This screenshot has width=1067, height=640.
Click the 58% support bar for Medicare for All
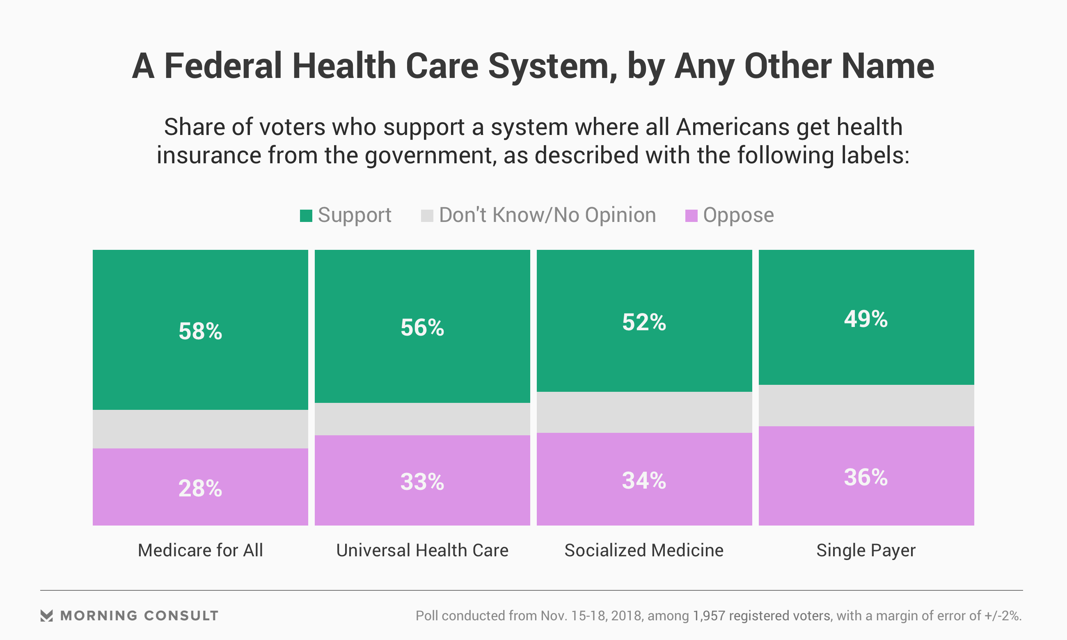pos(201,330)
